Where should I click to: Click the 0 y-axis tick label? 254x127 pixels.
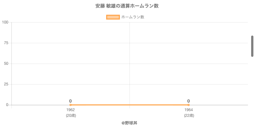click(x=7, y=105)
